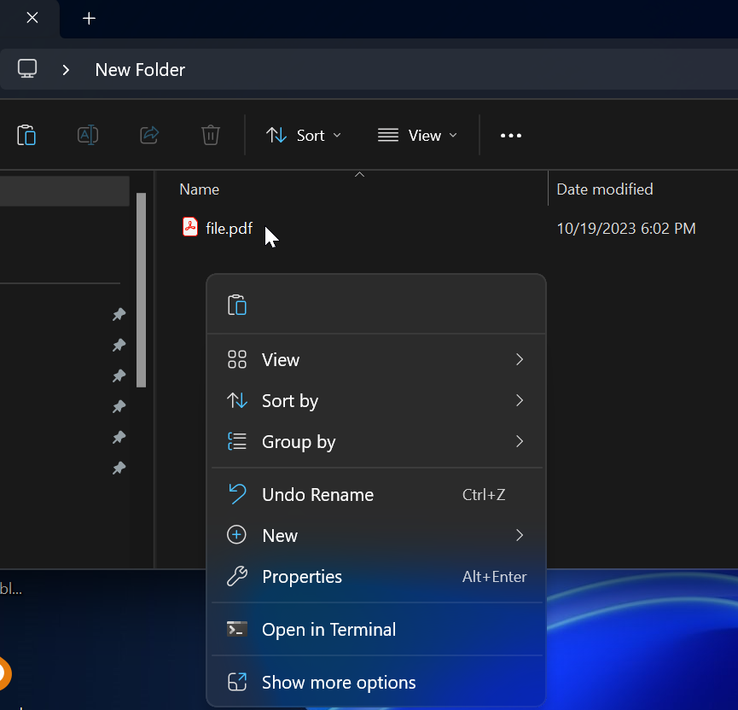
Task: Click the Sort by arrows icon in the context menu
Action: (x=236, y=401)
